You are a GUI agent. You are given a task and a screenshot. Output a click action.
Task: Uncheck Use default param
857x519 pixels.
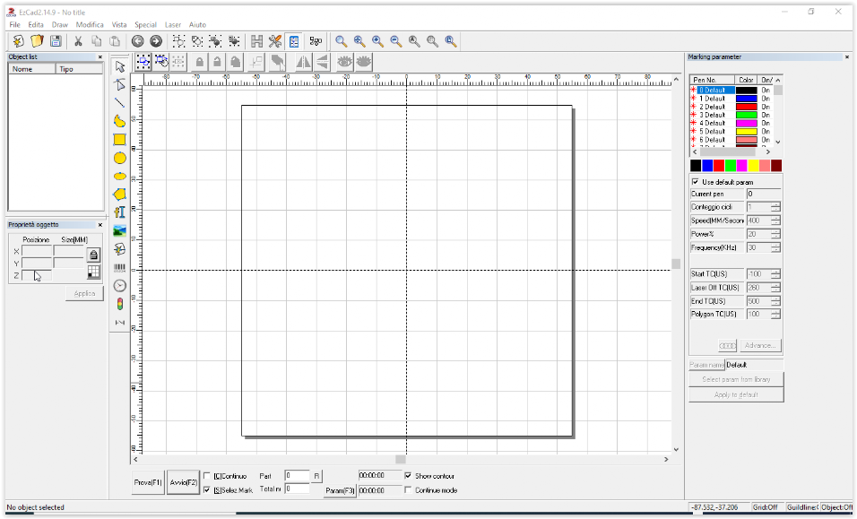(696, 182)
